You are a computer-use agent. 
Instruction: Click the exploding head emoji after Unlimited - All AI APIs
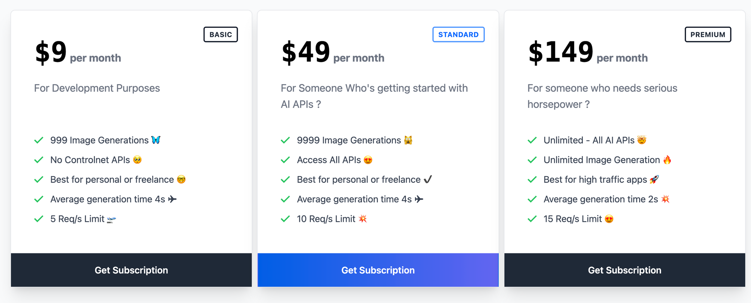pos(642,140)
